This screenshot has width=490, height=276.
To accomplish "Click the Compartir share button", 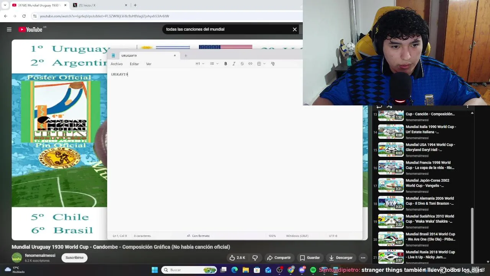I will coord(279,258).
